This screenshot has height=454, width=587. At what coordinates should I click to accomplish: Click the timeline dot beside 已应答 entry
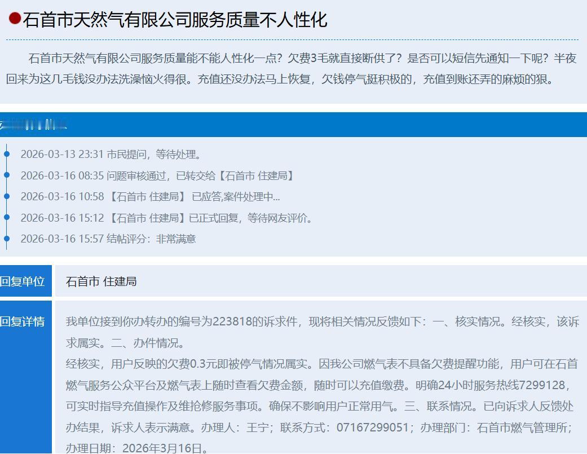pyautogui.click(x=7, y=196)
